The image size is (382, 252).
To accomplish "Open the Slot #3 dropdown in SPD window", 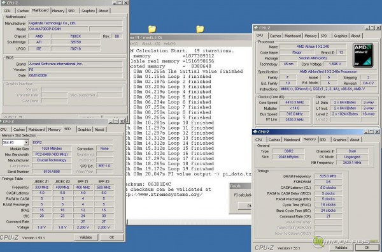I will tap(26, 142).
